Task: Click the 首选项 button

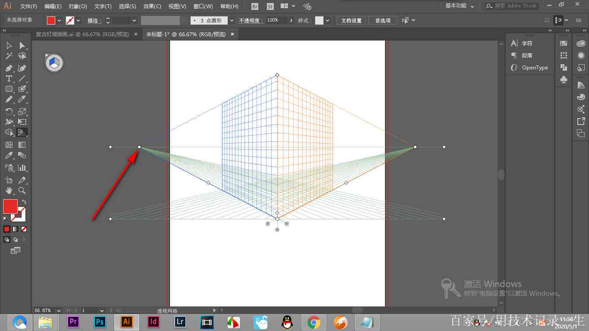Action: point(382,20)
